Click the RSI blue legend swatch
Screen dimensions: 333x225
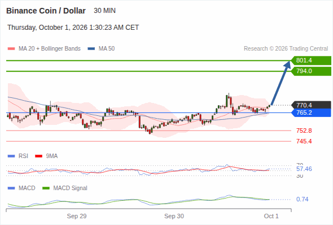tap(11, 156)
